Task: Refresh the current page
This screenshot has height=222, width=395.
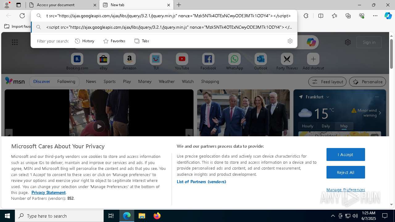Action: [x=22, y=16]
